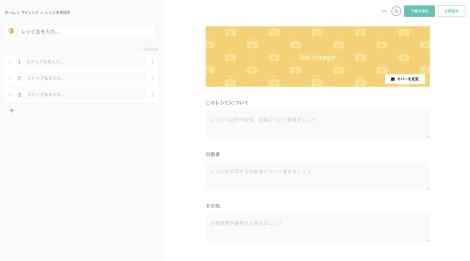Click the その他 section heading
Screen dimensions: 470x261
point(213,206)
